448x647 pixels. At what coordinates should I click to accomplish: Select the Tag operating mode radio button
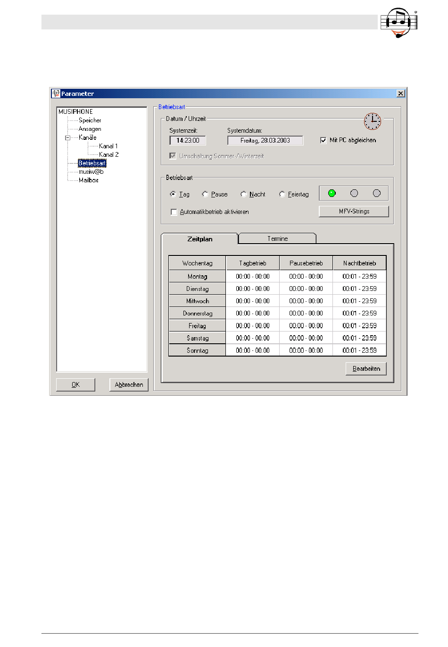pos(173,194)
